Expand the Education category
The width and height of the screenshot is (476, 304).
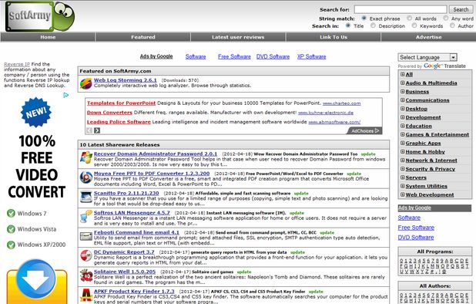tap(402, 126)
